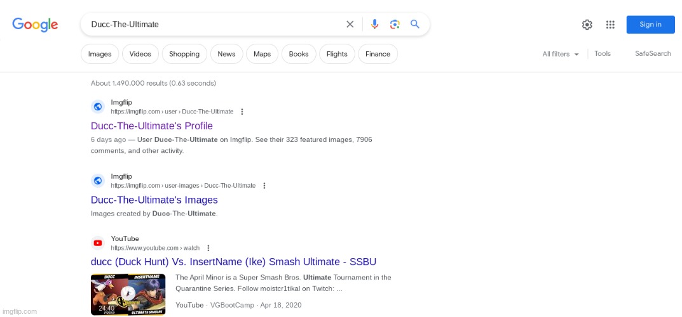Open the Google apps grid icon
Viewport: 682px width, 317px height.
click(x=610, y=25)
